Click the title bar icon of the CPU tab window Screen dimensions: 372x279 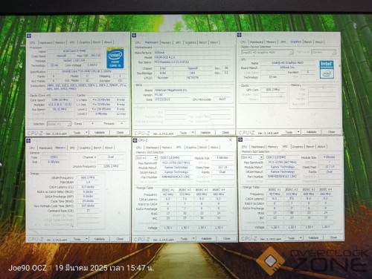coord(29,36)
